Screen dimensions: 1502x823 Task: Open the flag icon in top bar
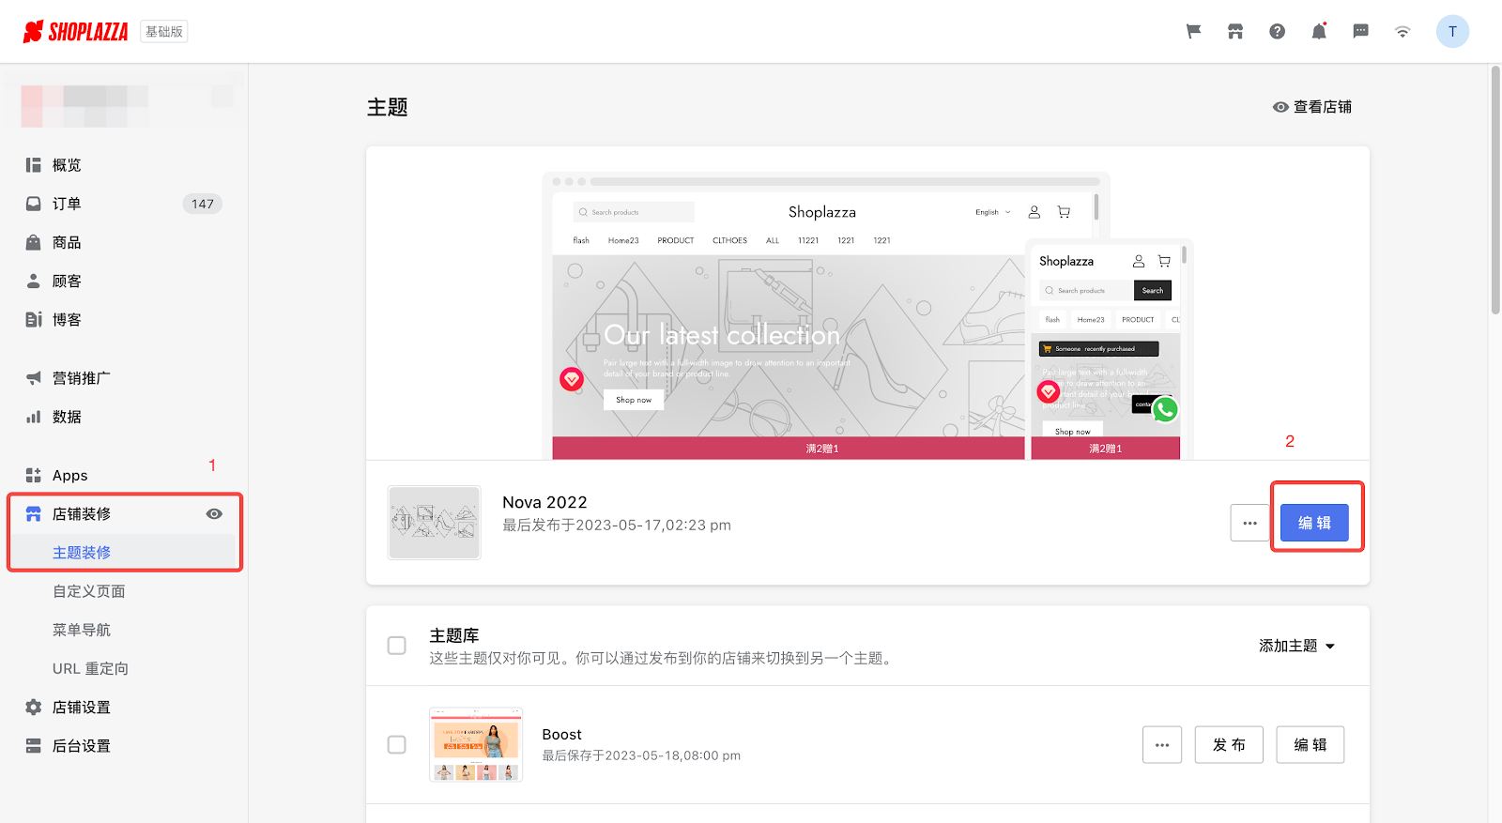point(1193,32)
